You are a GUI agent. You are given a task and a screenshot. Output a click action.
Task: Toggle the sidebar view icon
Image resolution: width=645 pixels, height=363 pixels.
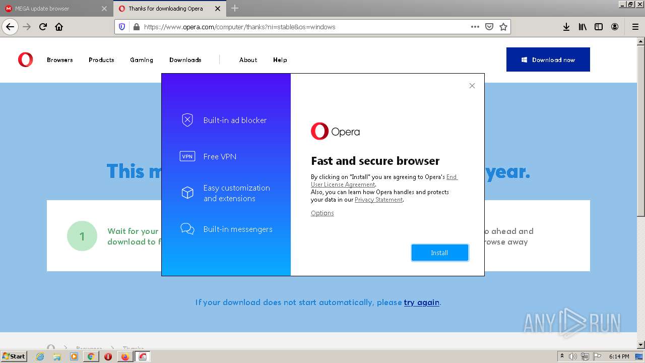(x=599, y=27)
